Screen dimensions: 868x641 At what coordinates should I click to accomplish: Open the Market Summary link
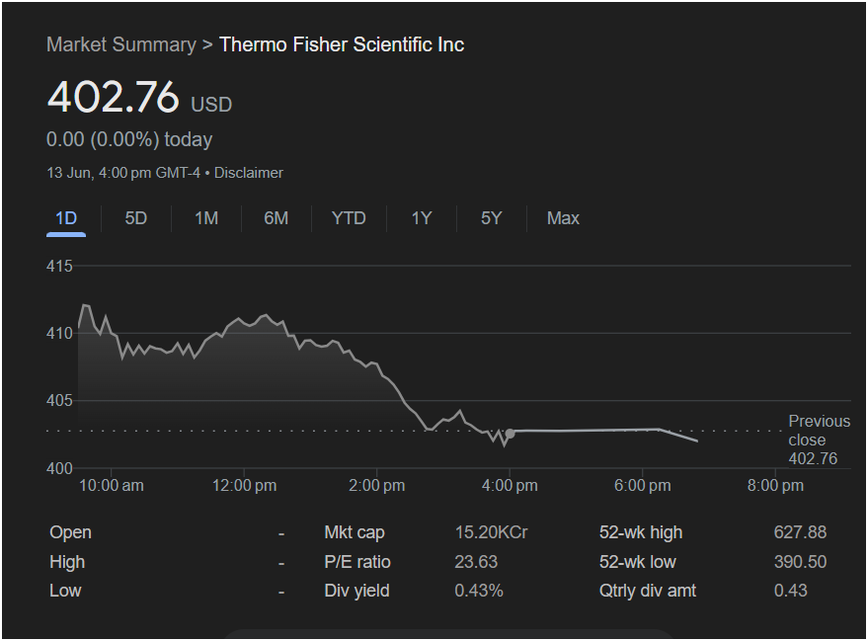click(121, 44)
